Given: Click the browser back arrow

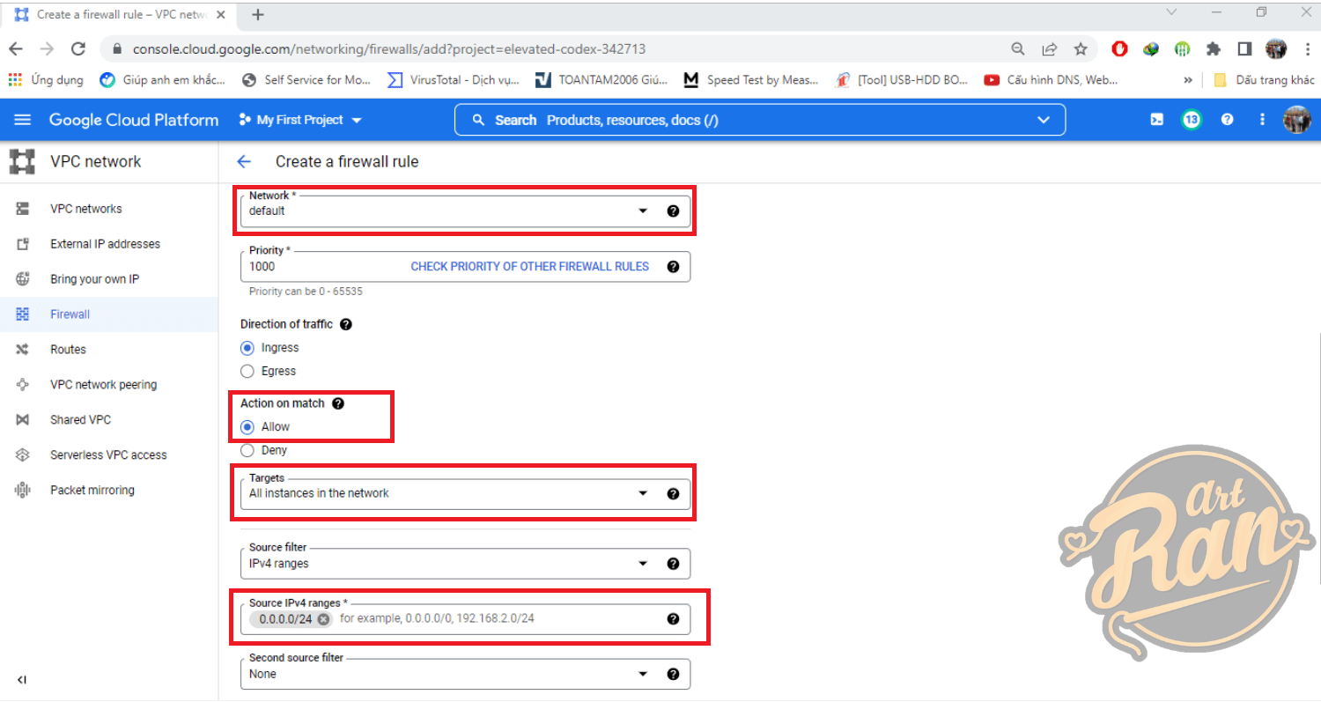Looking at the screenshot, I should coord(16,49).
